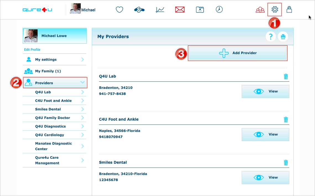
Task: Select Providers in the sidebar
Action: (55, 83)
